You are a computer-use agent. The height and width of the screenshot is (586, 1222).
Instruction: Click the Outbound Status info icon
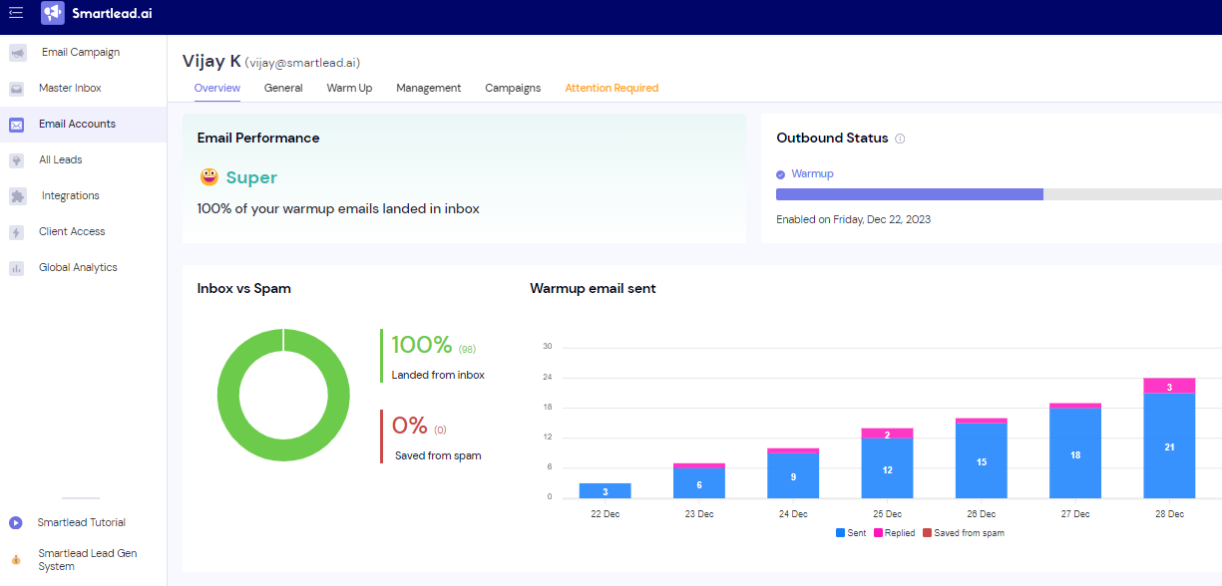900,139
